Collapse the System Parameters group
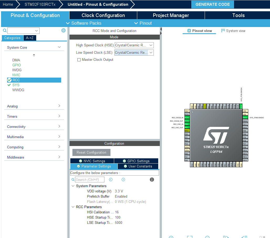The image size is (270, 238). coord(73,186)
